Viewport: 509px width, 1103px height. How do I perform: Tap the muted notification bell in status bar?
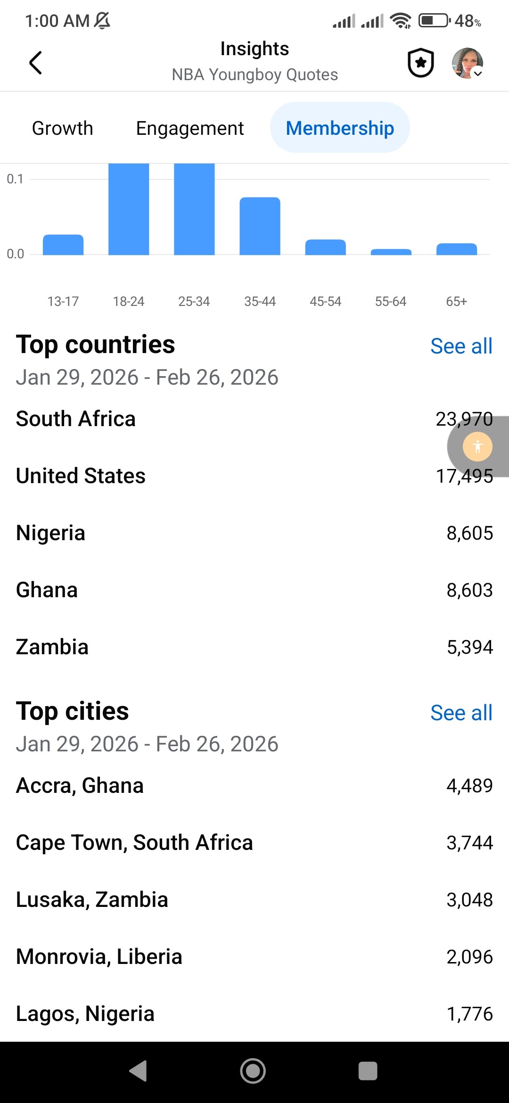tap(102, 20)
